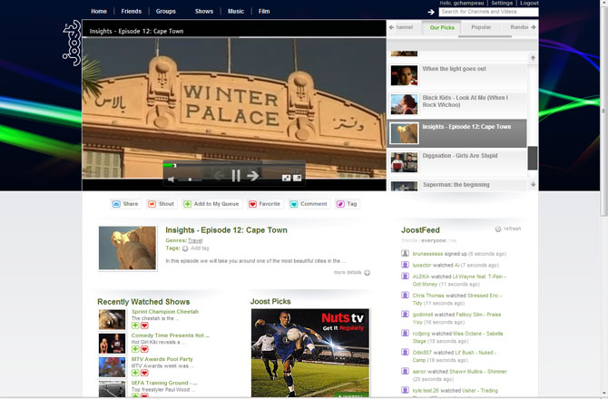Open the Home menu

tap(99, 11)
